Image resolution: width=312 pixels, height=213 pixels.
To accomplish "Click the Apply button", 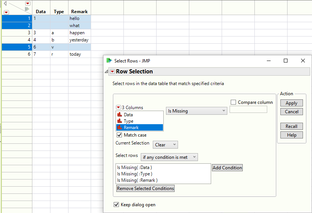I will click(291, 103).
